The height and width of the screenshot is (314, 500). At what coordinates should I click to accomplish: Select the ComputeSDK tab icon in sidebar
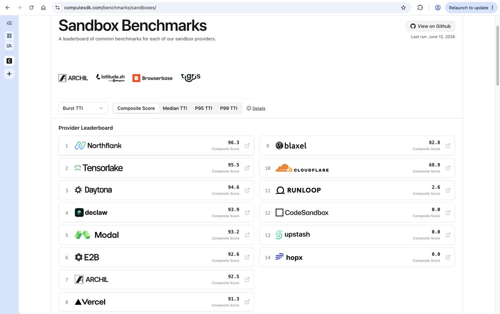coord(9,61)
